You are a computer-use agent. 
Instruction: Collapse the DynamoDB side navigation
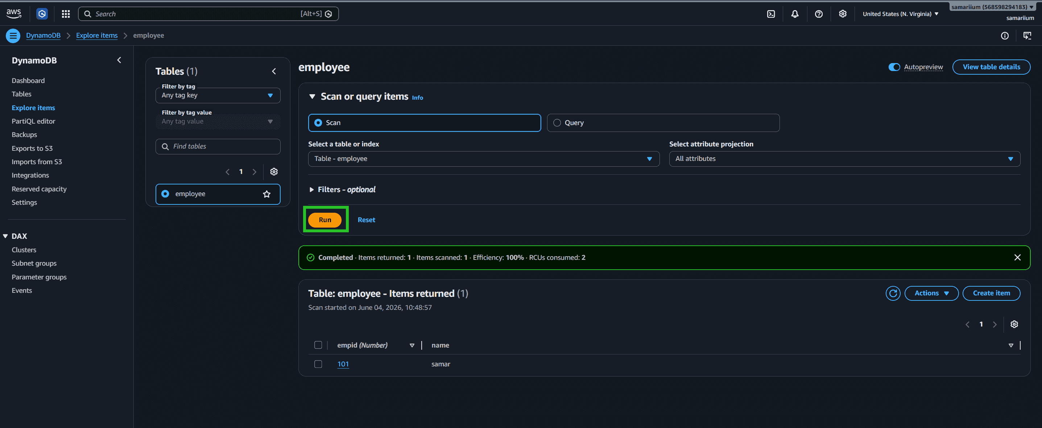(119, 60)
